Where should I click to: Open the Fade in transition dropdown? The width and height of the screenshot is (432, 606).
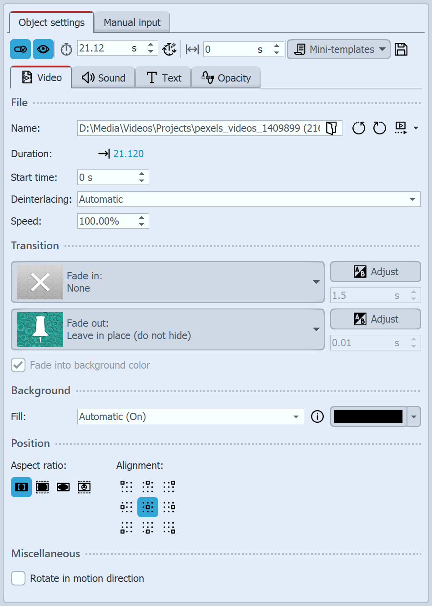tap(316, 282)
